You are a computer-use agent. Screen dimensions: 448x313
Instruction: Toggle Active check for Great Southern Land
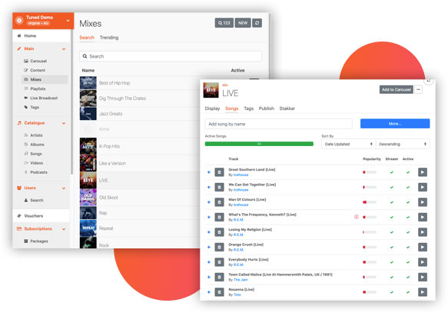408,172
